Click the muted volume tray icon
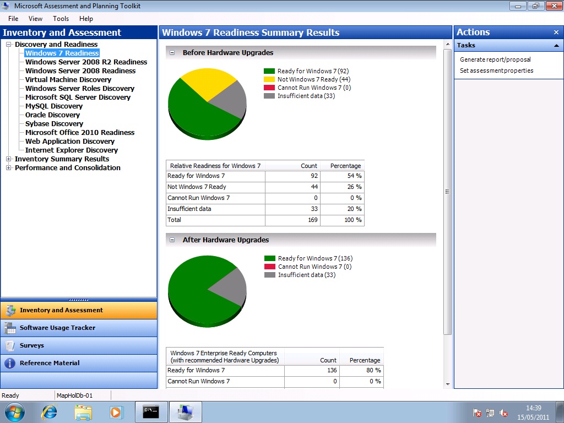Screen dimensions: 564x423 click(x=503, y=413)
